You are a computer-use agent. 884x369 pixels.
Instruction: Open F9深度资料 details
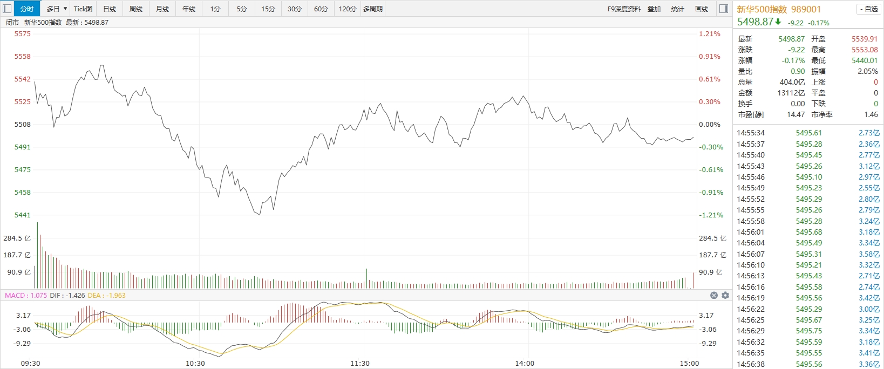624,9
